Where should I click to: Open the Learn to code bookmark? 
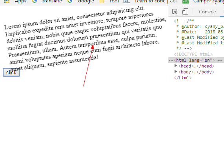coord(150,2)
